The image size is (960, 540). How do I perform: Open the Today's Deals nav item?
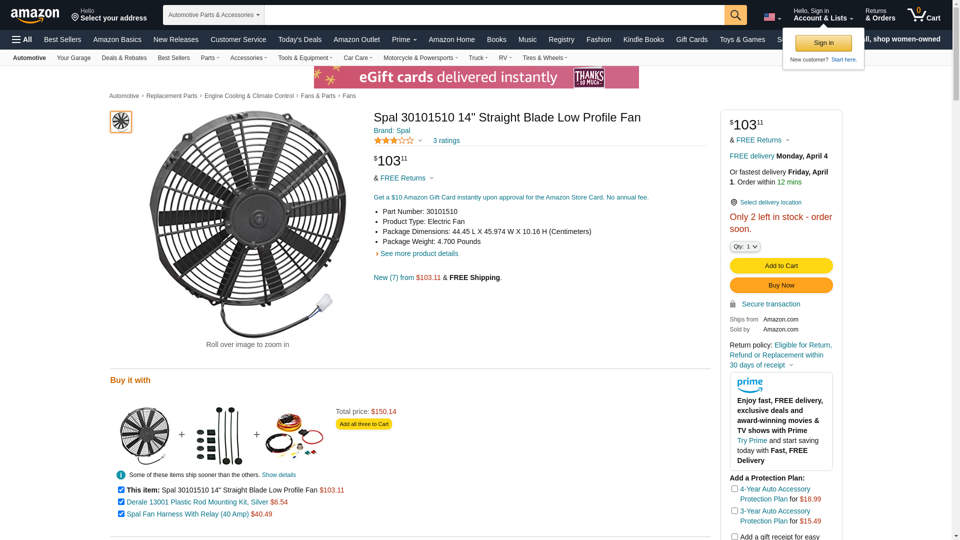click(299, 39)
